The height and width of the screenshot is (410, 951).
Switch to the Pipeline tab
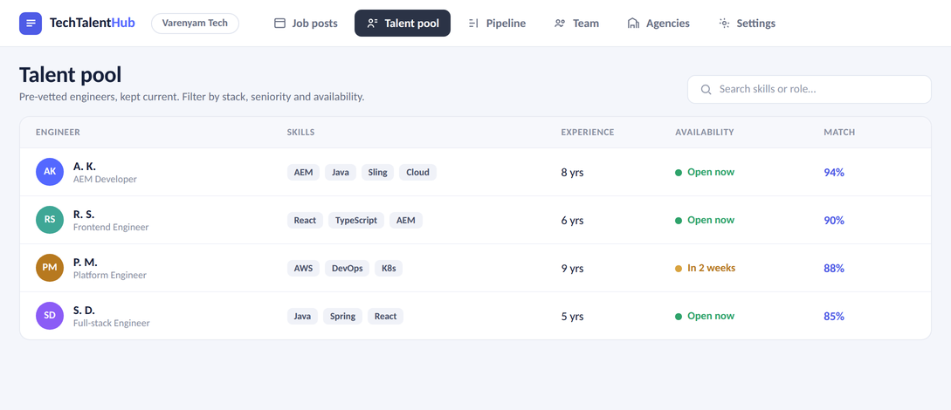coord(498,24)
